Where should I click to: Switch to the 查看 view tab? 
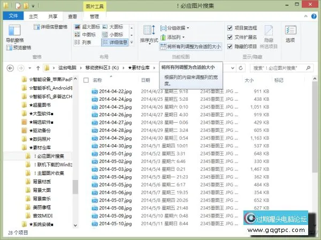72,17
